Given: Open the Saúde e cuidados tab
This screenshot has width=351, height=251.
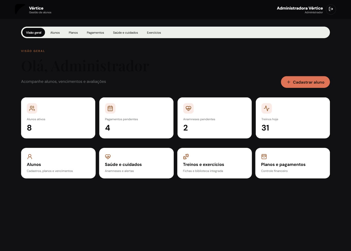Looking at the screenshot, I should click(x=125, y=33).
